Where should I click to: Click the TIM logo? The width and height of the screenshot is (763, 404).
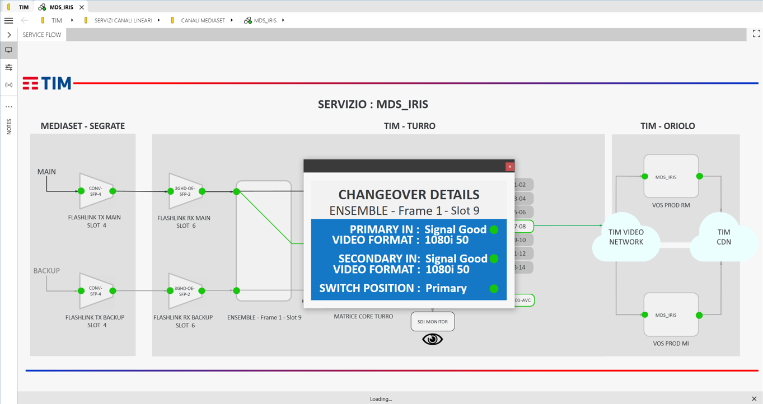click(47, 83)
